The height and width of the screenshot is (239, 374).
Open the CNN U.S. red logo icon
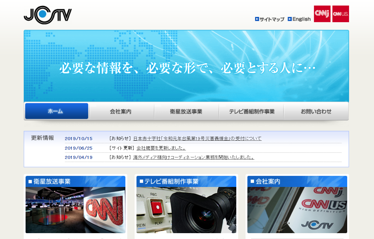340,14
